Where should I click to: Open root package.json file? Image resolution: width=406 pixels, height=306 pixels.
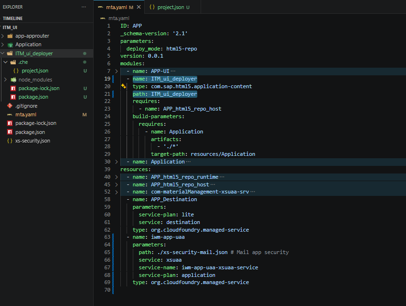[x=30, y=132]
